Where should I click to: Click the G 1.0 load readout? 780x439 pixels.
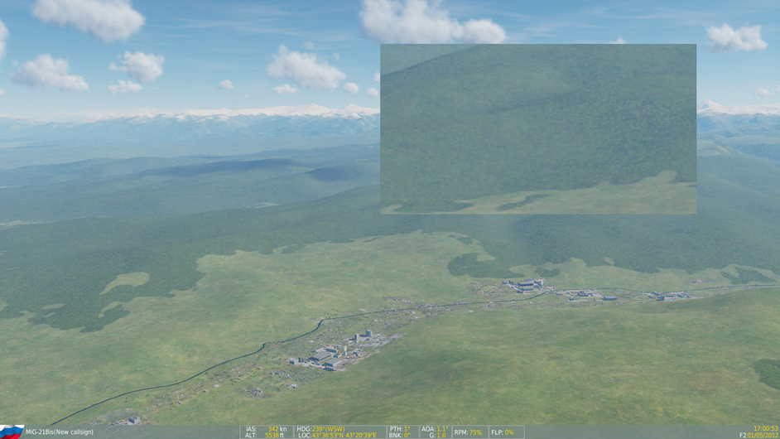point(437,436)
